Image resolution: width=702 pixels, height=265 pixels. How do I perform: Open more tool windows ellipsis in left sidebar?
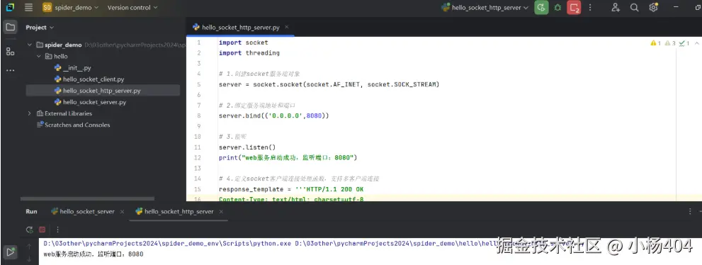10,70
